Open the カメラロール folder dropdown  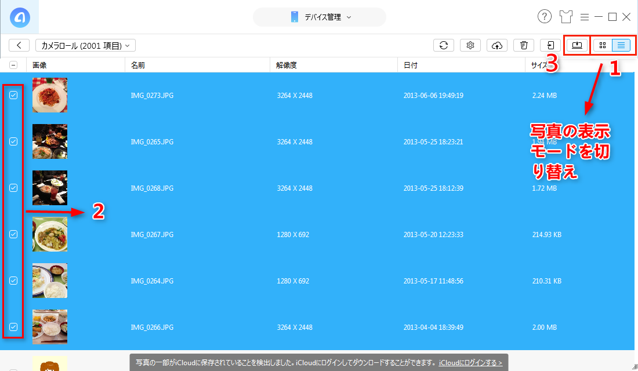click(x=85, y=45)
